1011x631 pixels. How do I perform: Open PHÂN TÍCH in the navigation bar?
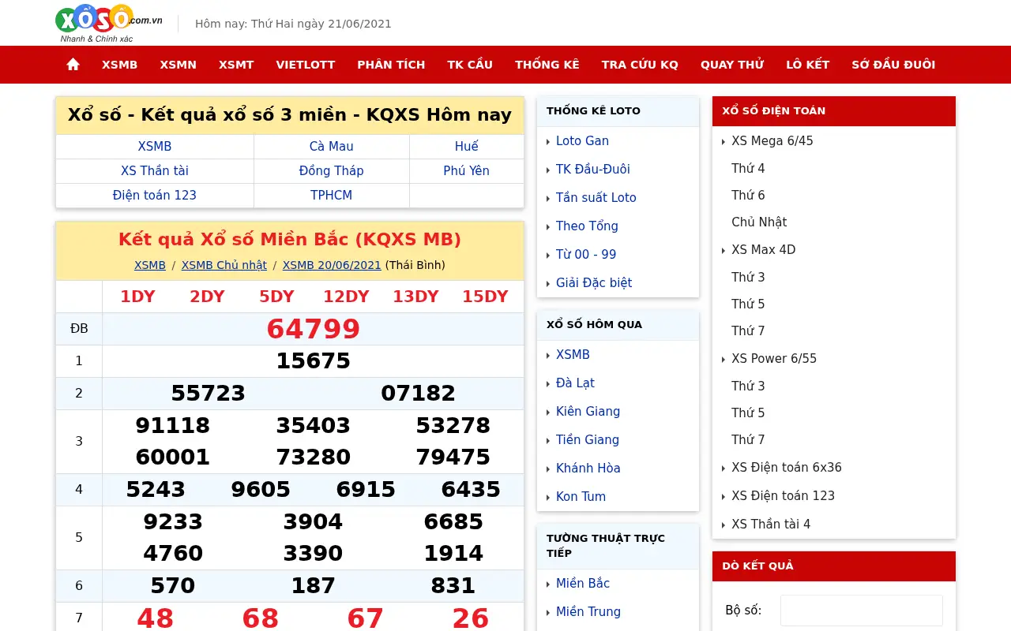(x=391, y=65)
